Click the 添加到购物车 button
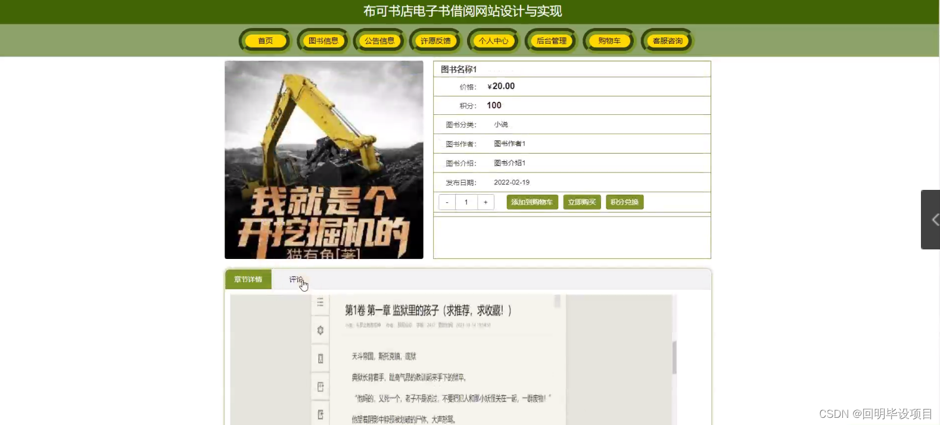The height and width of the screenshot is (425, 940). [x=533, y=202]
